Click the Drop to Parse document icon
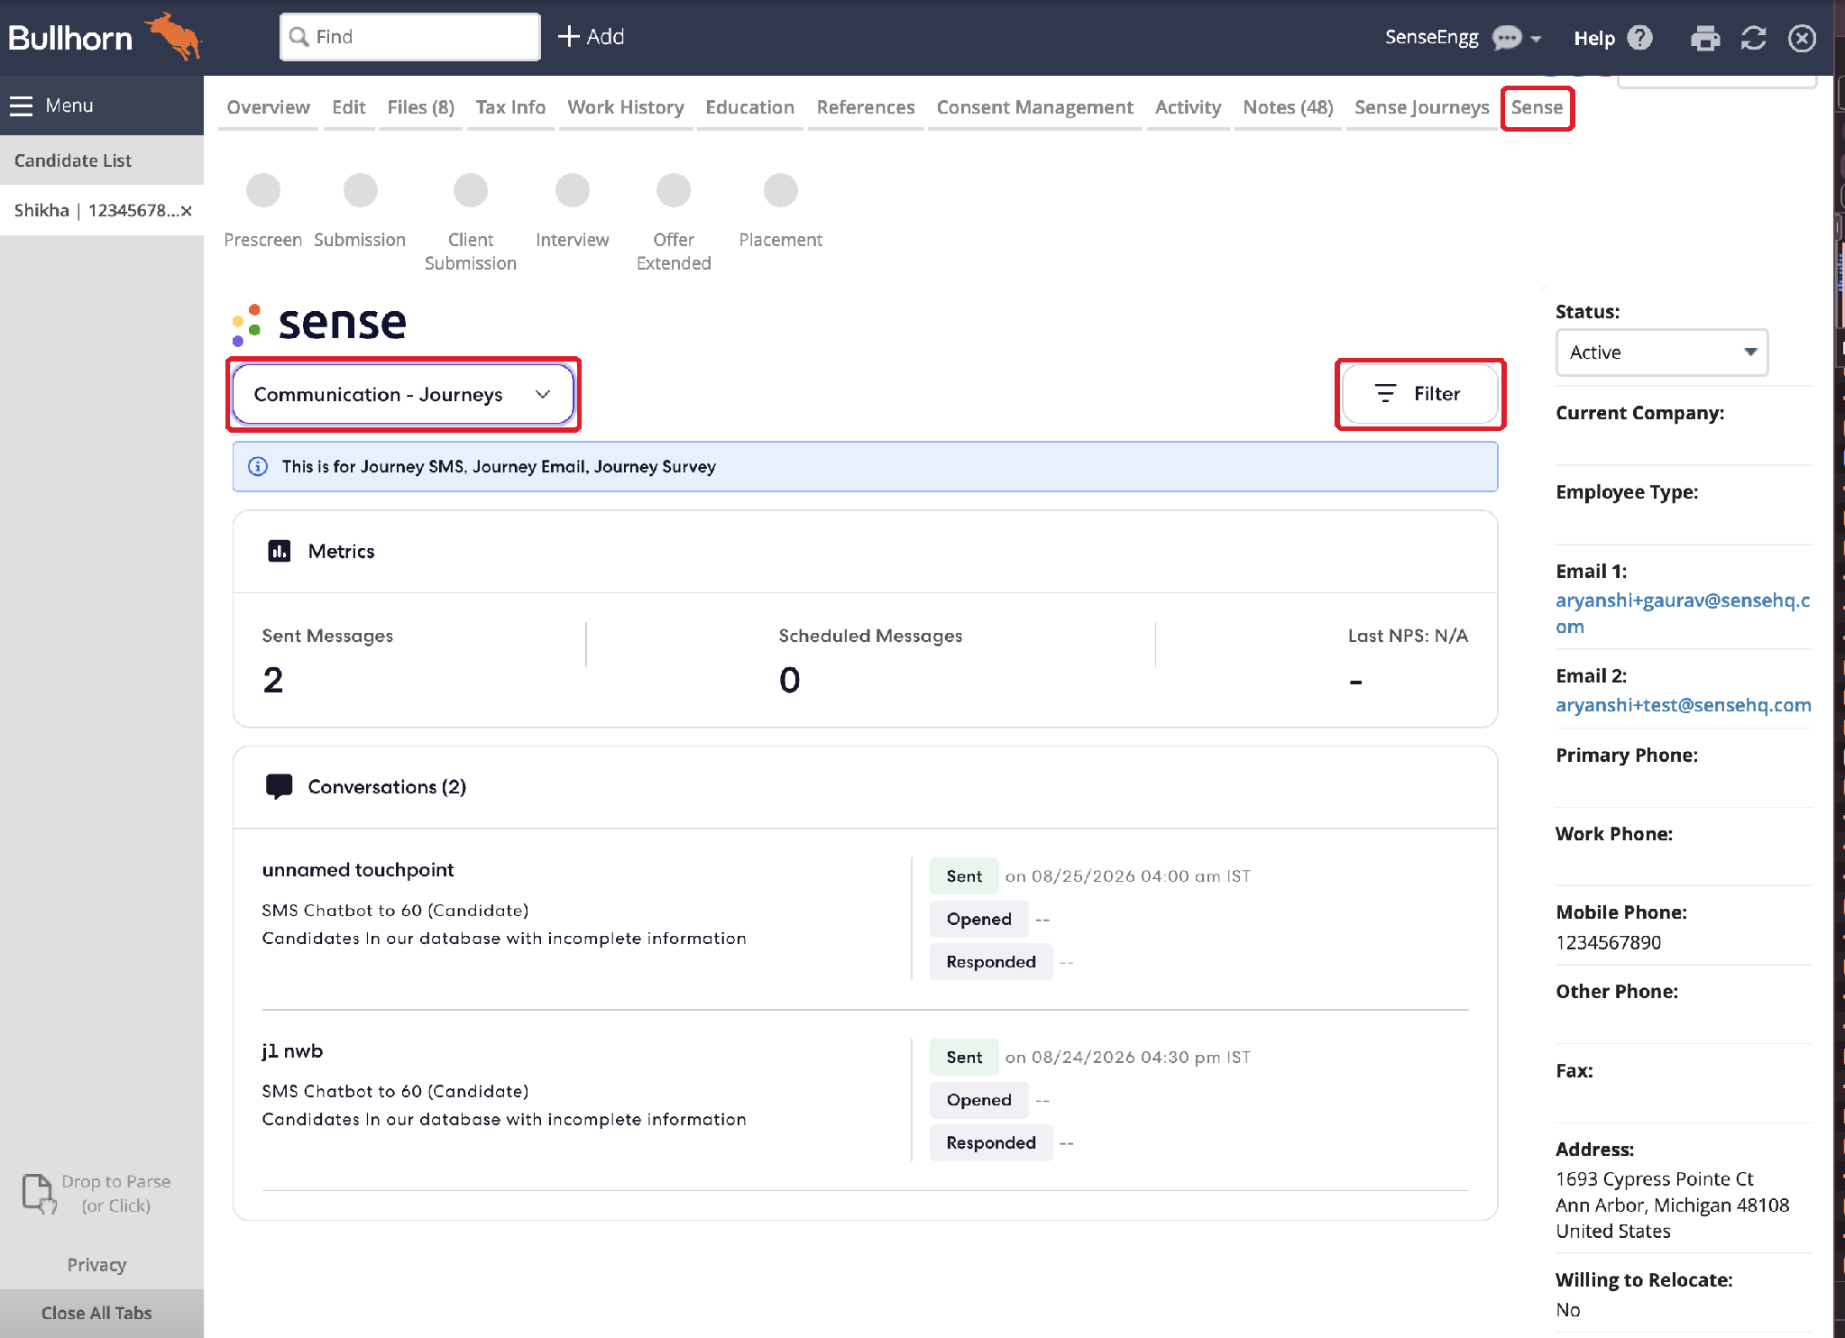The width and height of the screenshot is (1845, 1338). click(x=39, y=1194)
